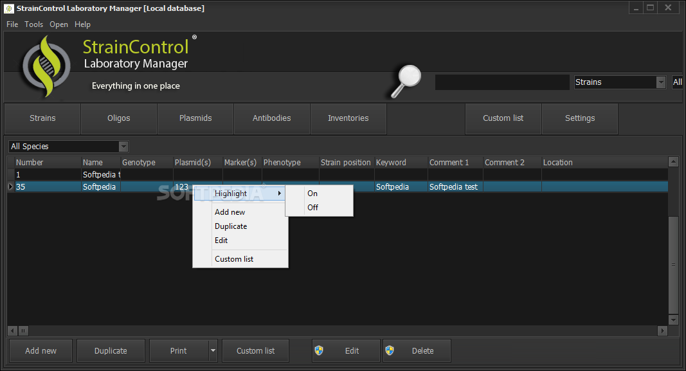This screenshot has height=371, width=686.
Task: Expand the Highlight submenu arrow
Action: [x=280, y=193]
